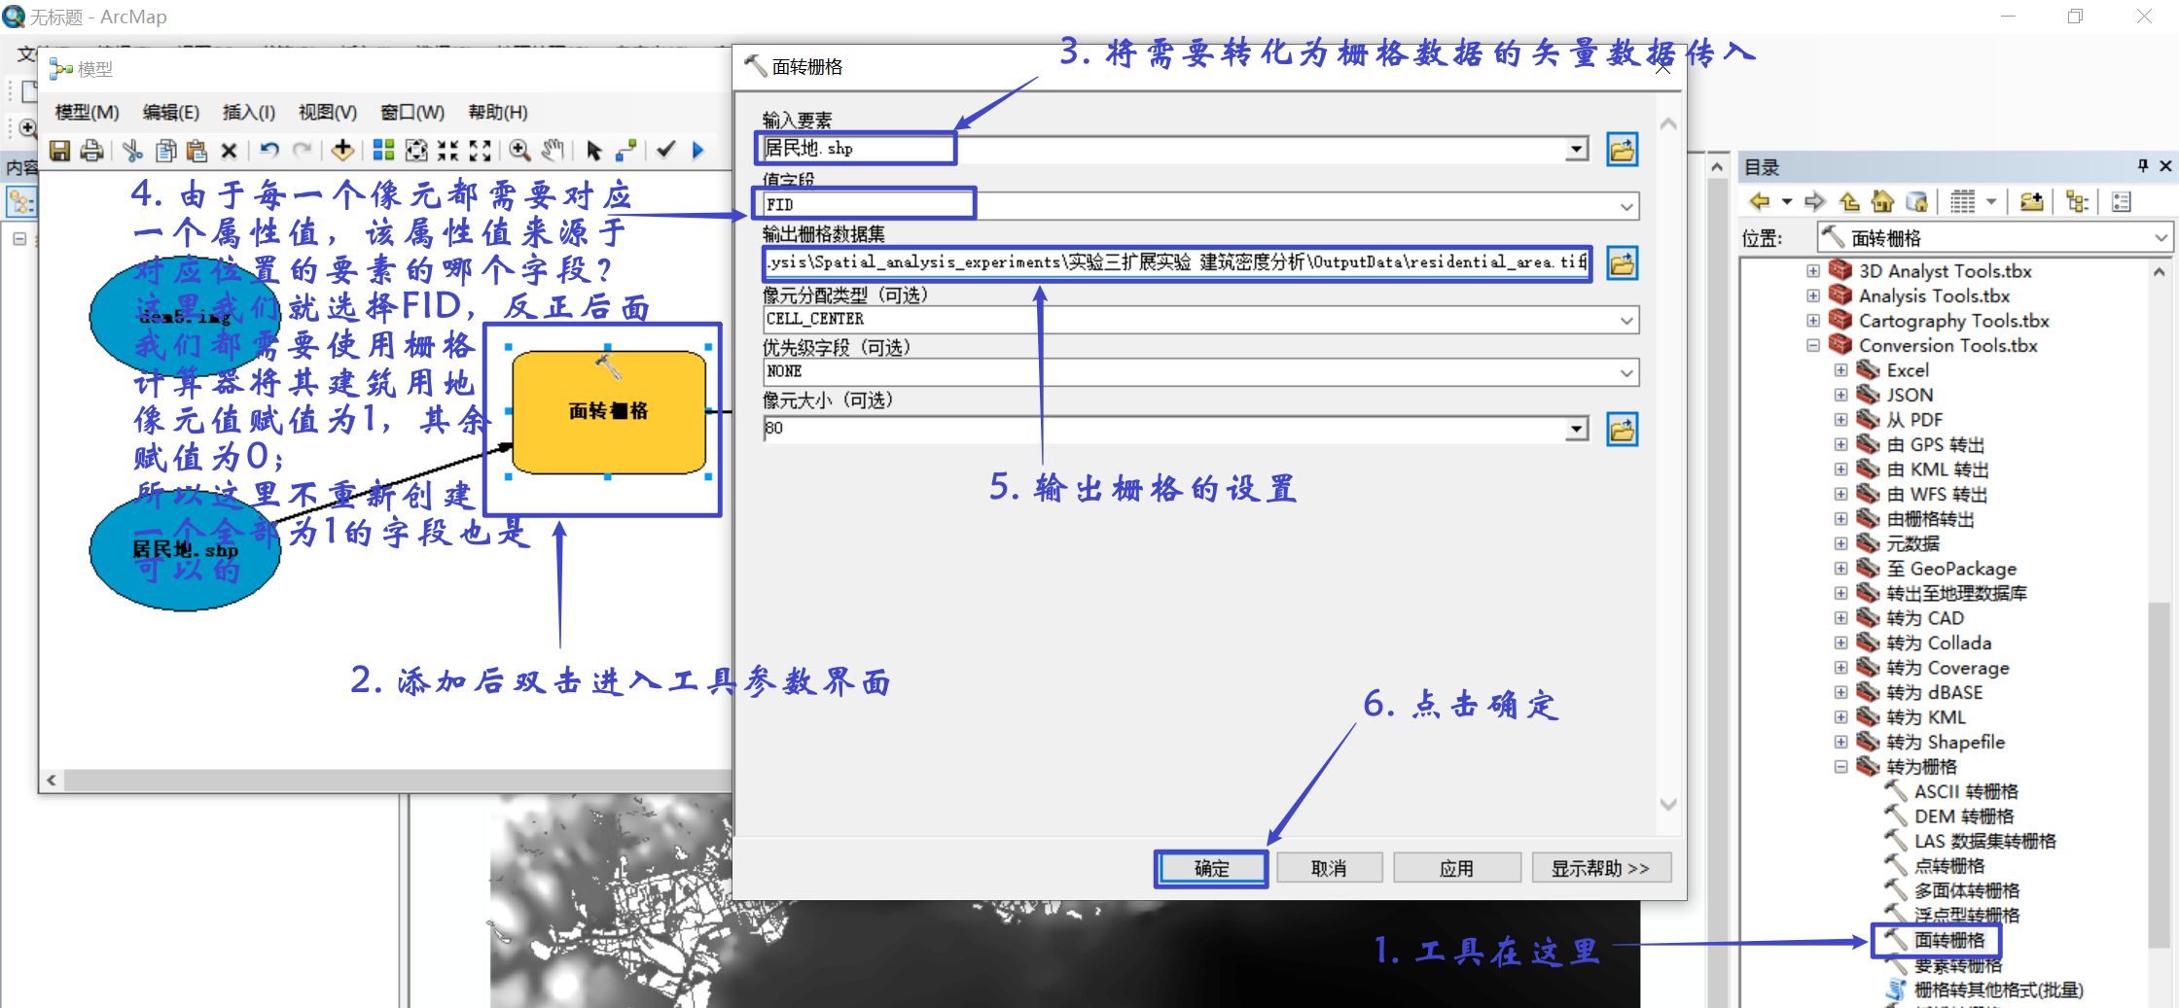The width and height of the screenshot is (2179, 1008).
Task: Select the 点转栅格 tool in the Catalog
Action: click(1948, 866)
